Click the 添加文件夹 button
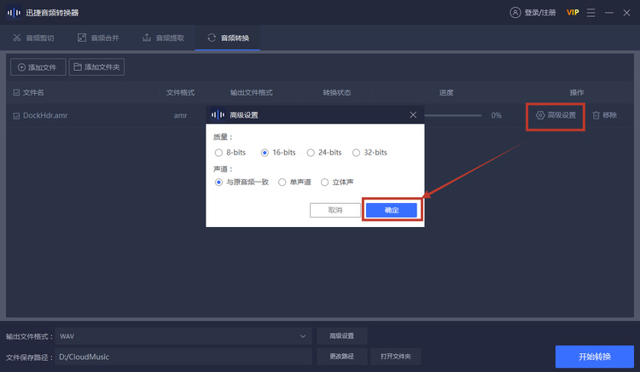 (x=96, y=67)
